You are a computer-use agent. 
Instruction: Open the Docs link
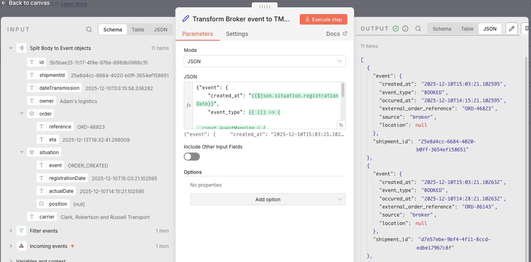pyautogui.click(x=336, y=34)
